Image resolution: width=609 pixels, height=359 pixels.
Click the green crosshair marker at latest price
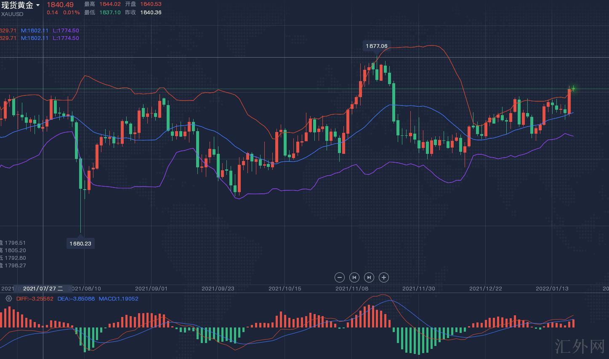point(573,88)
